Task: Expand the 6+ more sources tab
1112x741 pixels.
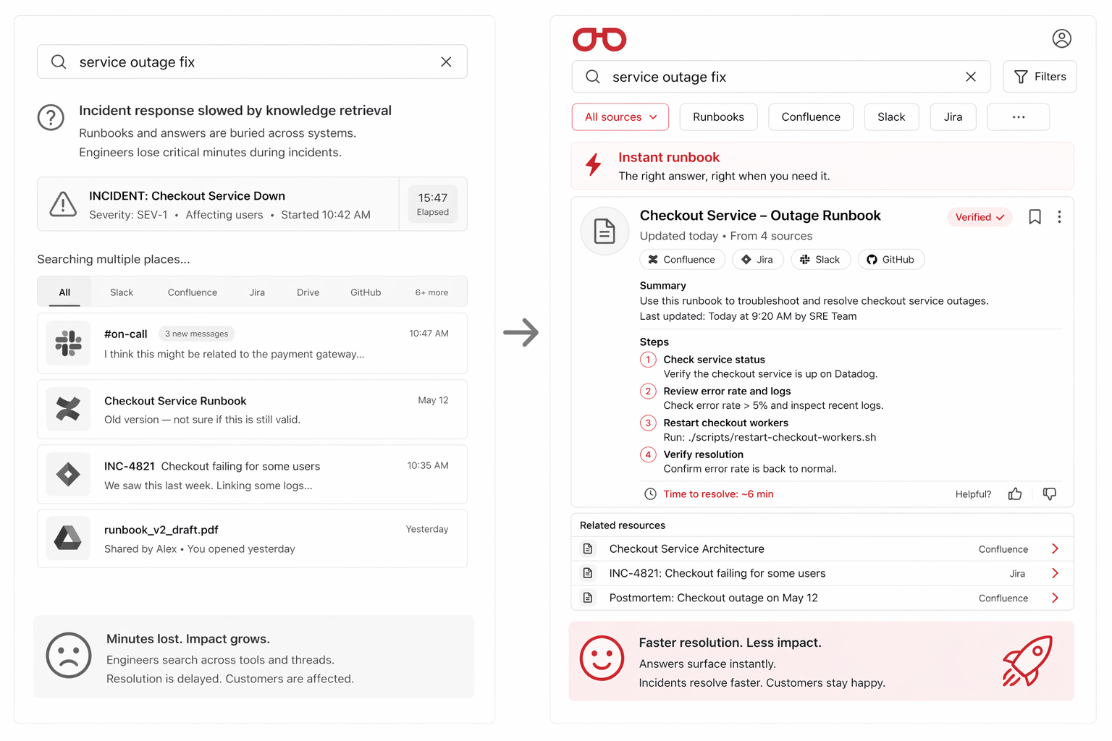Action: point(431,292)
